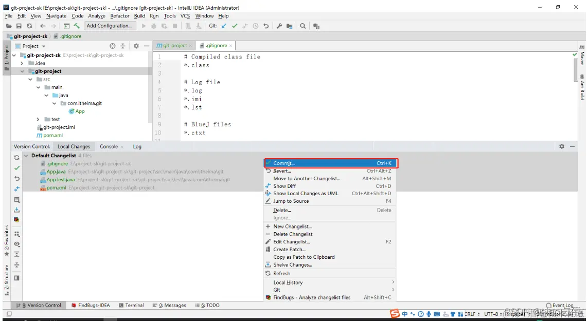Click the Save All toolbar icon
This screenshot has height=322, width=588.
(x=19, y=26)
